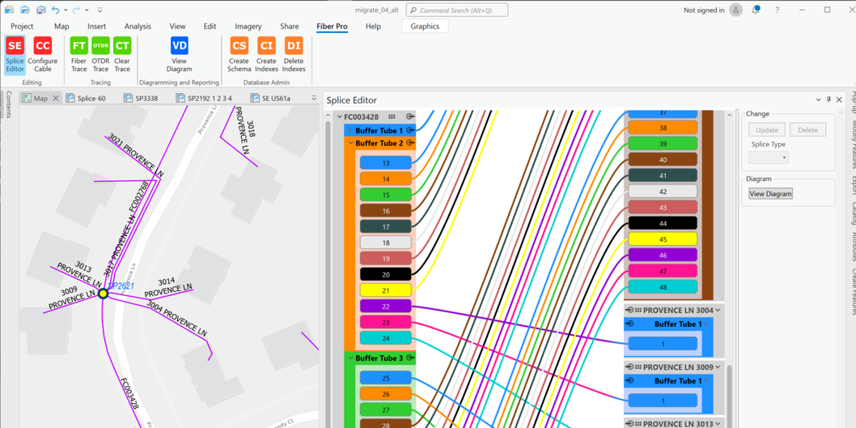
Task: Click the connect icon beside PROVENCE LN 3004
Action: pyautogui.click(x=629, y=310)
